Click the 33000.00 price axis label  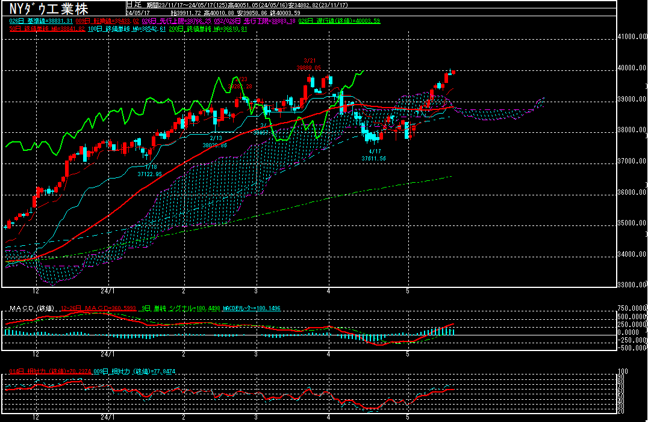click(x=632, y=284)
